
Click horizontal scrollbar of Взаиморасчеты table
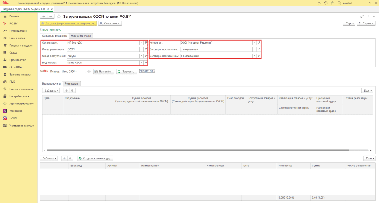[198, 151]
